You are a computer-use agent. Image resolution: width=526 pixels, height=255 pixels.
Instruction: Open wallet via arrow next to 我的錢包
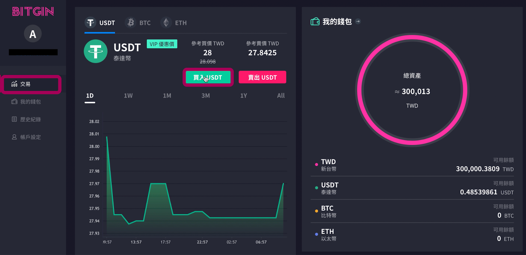click(x=358, y=22)
